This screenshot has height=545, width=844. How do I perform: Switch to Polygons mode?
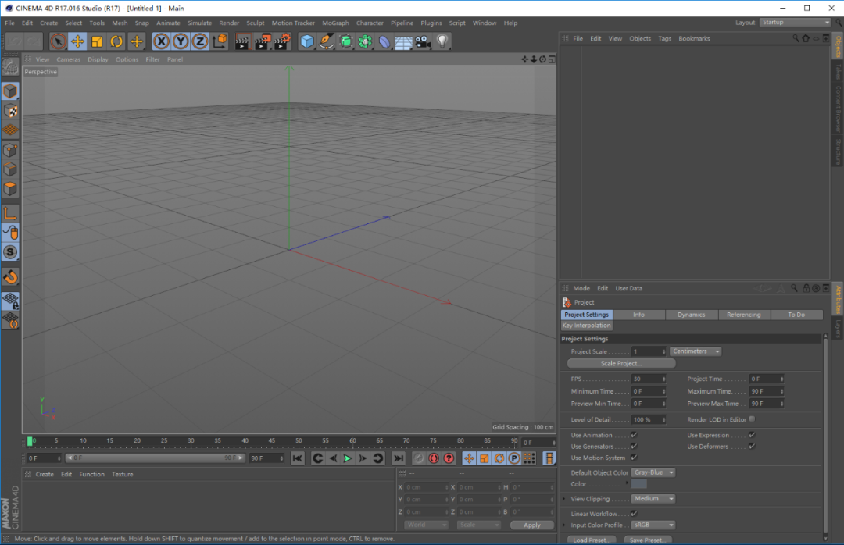click(10, 189)
